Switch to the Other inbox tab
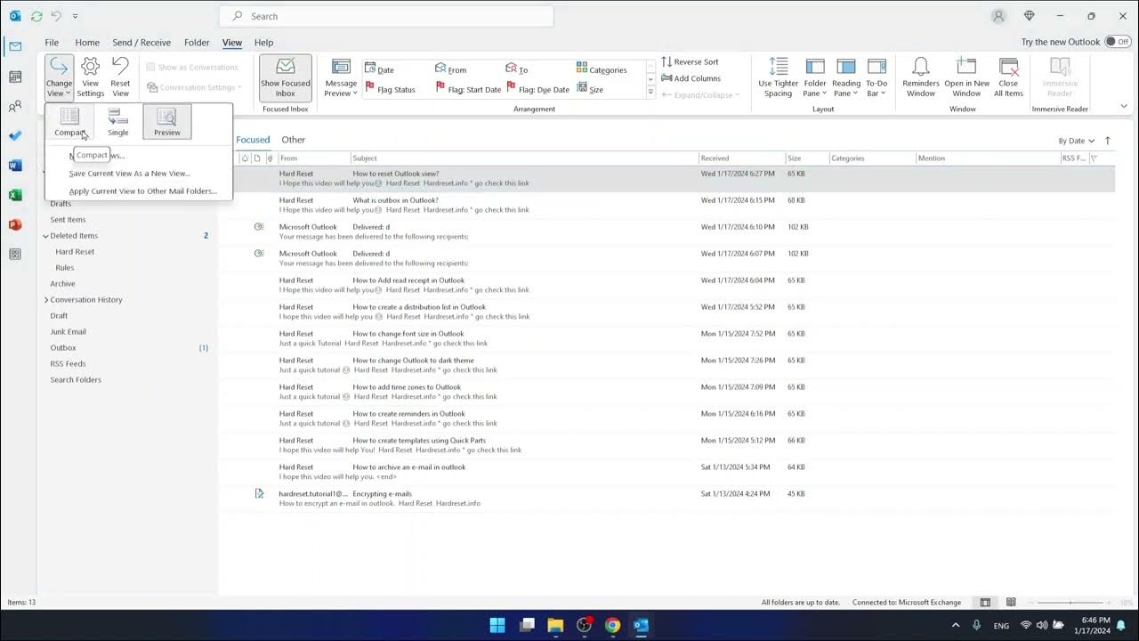The height and width of the screenshot is (641, 1139). (293, 140)
